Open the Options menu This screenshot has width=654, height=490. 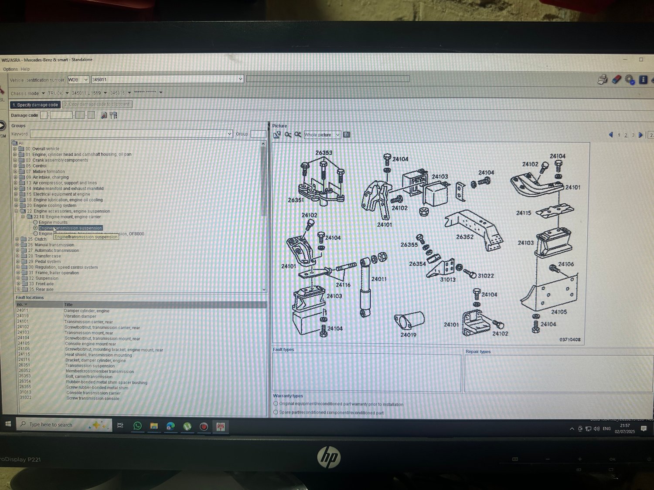coord(10,69)
